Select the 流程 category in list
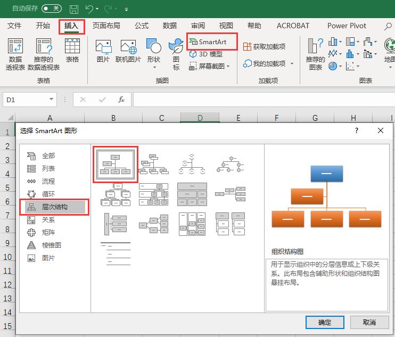This screenshot has height=337, width=395. pyautogui.click(x=48, y=182)
